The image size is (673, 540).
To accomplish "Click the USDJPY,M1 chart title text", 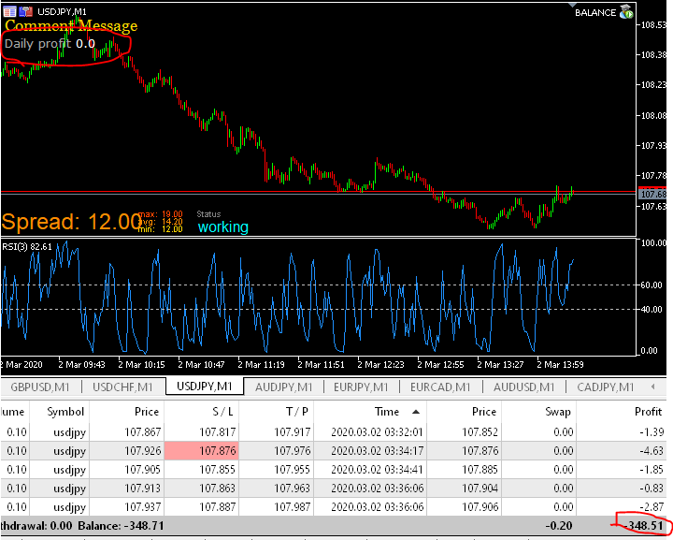I will coord(62,11).
